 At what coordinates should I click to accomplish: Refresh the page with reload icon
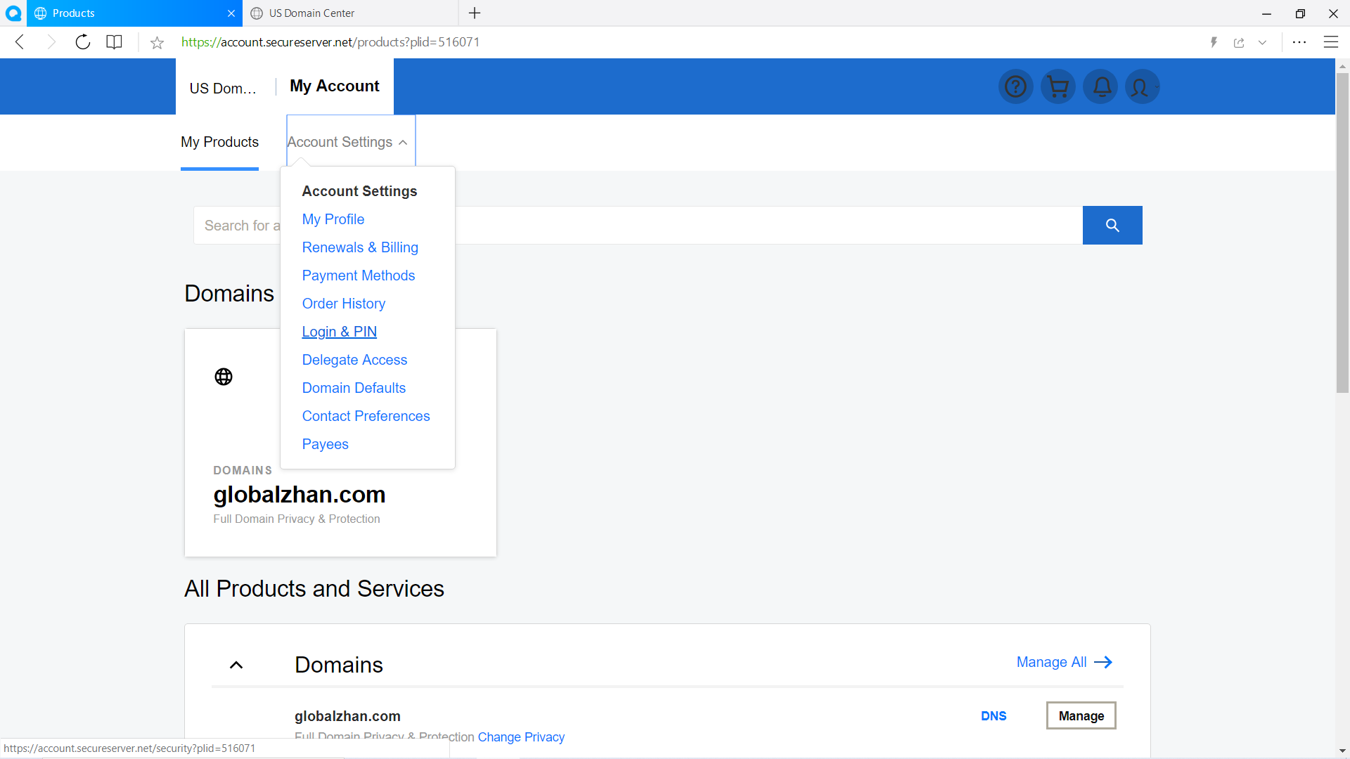click(x=83, y=42)
